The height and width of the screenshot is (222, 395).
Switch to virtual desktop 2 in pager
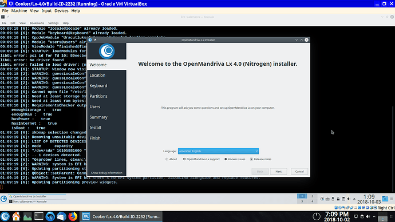312,196
